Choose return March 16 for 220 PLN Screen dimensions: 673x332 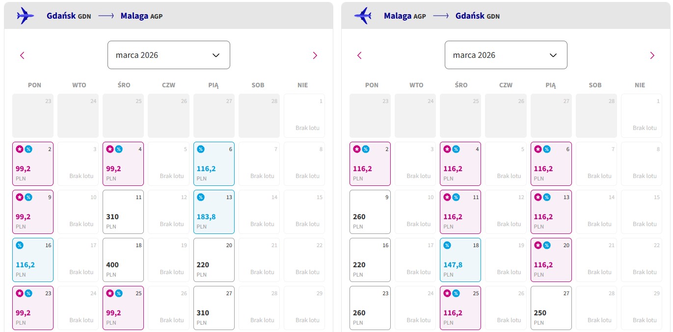[x=370, y=260]
